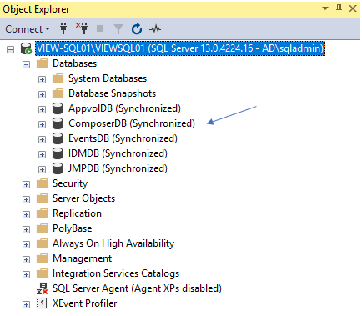Click the Connect Object Explorer plug icon
The image size is (362, 316).
point(63,28)
